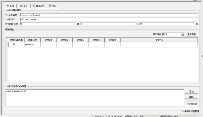Click the 时 time sync error field
Viewport: 203px width, 117px height.
[48, 24]
